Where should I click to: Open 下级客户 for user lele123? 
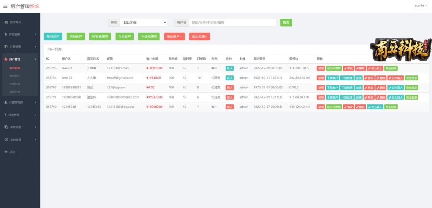[x=332, y=78]
